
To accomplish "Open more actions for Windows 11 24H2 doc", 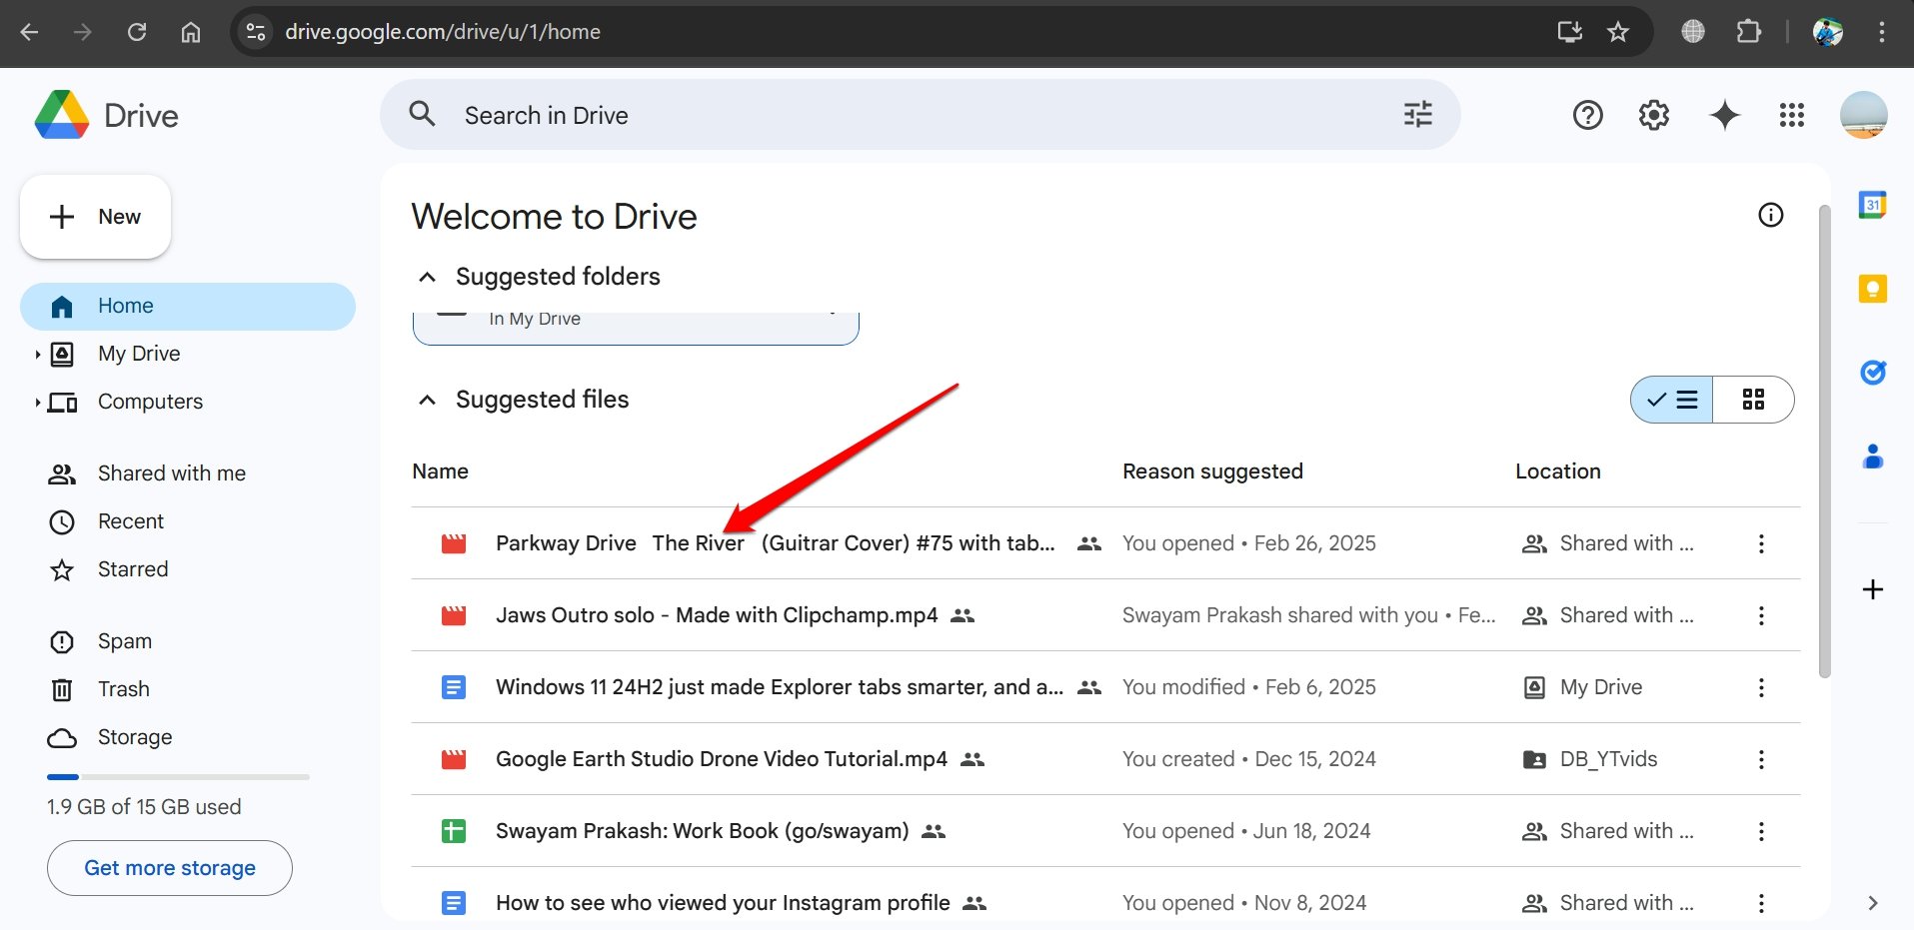I will (1761, 687).
